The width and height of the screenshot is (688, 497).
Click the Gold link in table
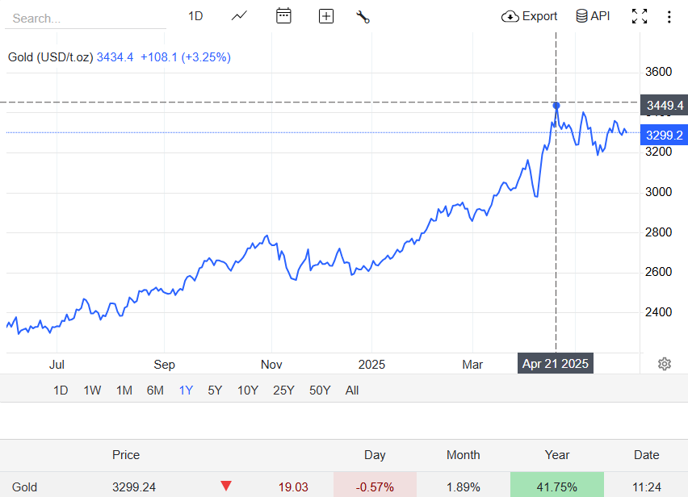pyautogui.click(x=24, y=487)
